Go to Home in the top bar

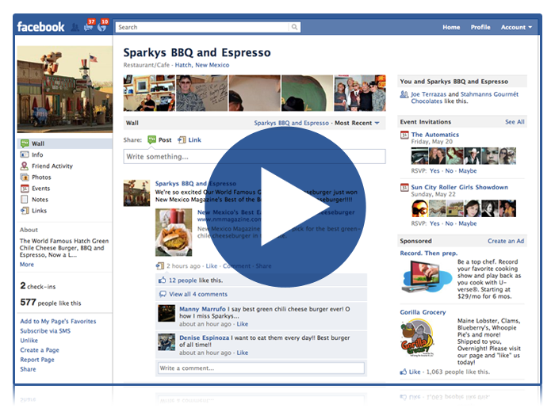pyautogui.click(x=451, y=27)
